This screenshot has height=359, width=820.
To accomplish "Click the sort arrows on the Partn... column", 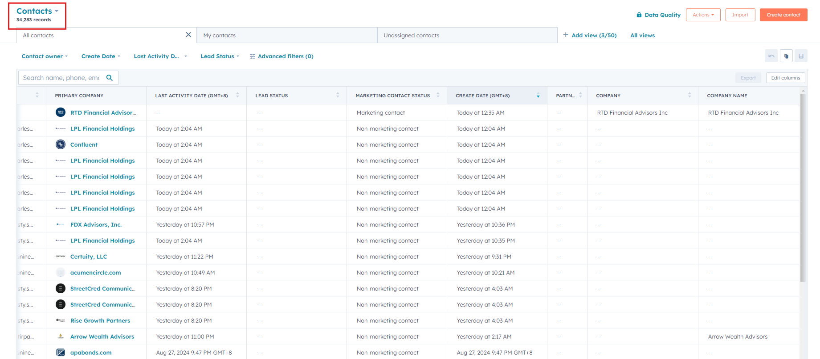I will pos(580,95).
